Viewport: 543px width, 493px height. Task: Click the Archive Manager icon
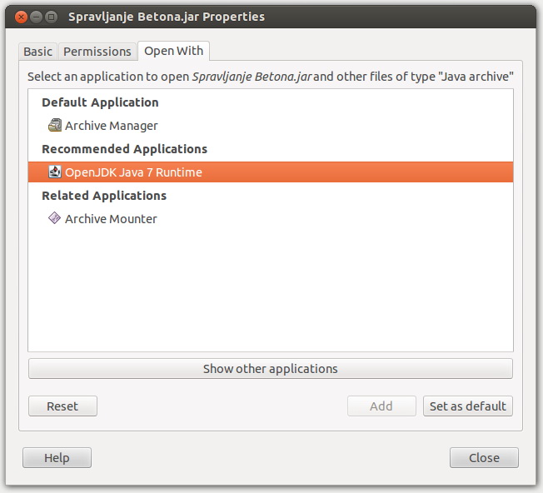(x=55, y=126)
